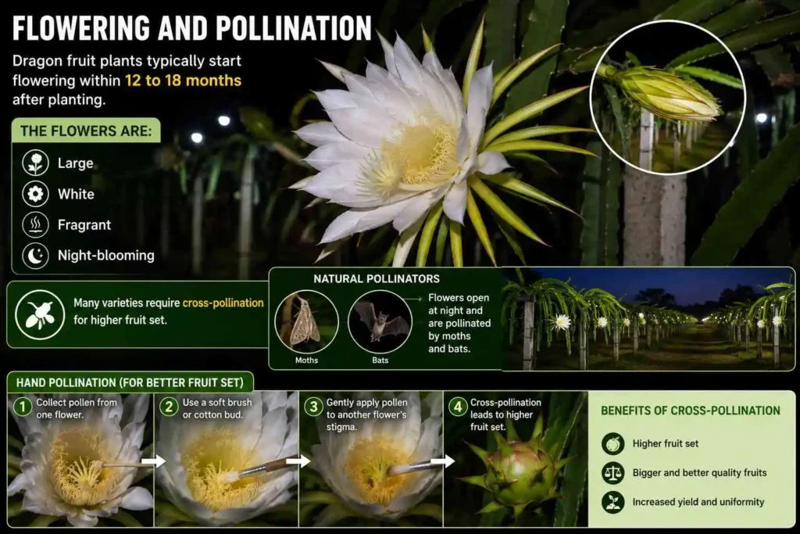This screenshot has height=534, width=800.
Task: Click the circular flower bud inset image
Action: coord(667,97)
